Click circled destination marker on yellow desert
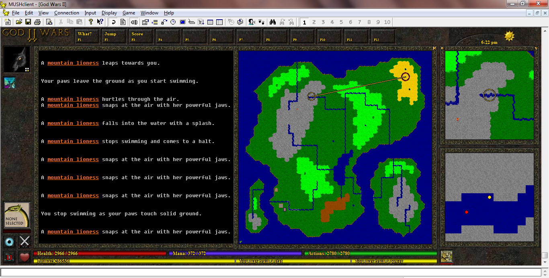This screenshot has width=549, height=278. pyautogui.click(x=406, y=77)
